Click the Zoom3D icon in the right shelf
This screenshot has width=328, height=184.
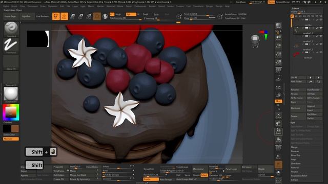coord(278,132)
